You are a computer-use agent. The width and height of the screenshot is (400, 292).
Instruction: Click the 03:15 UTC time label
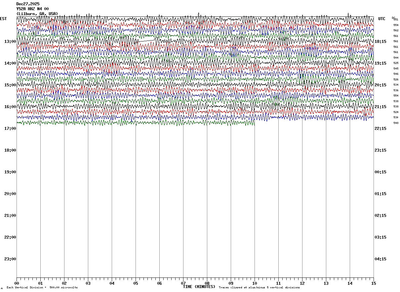pyautogui.click(x=380, y=237)
